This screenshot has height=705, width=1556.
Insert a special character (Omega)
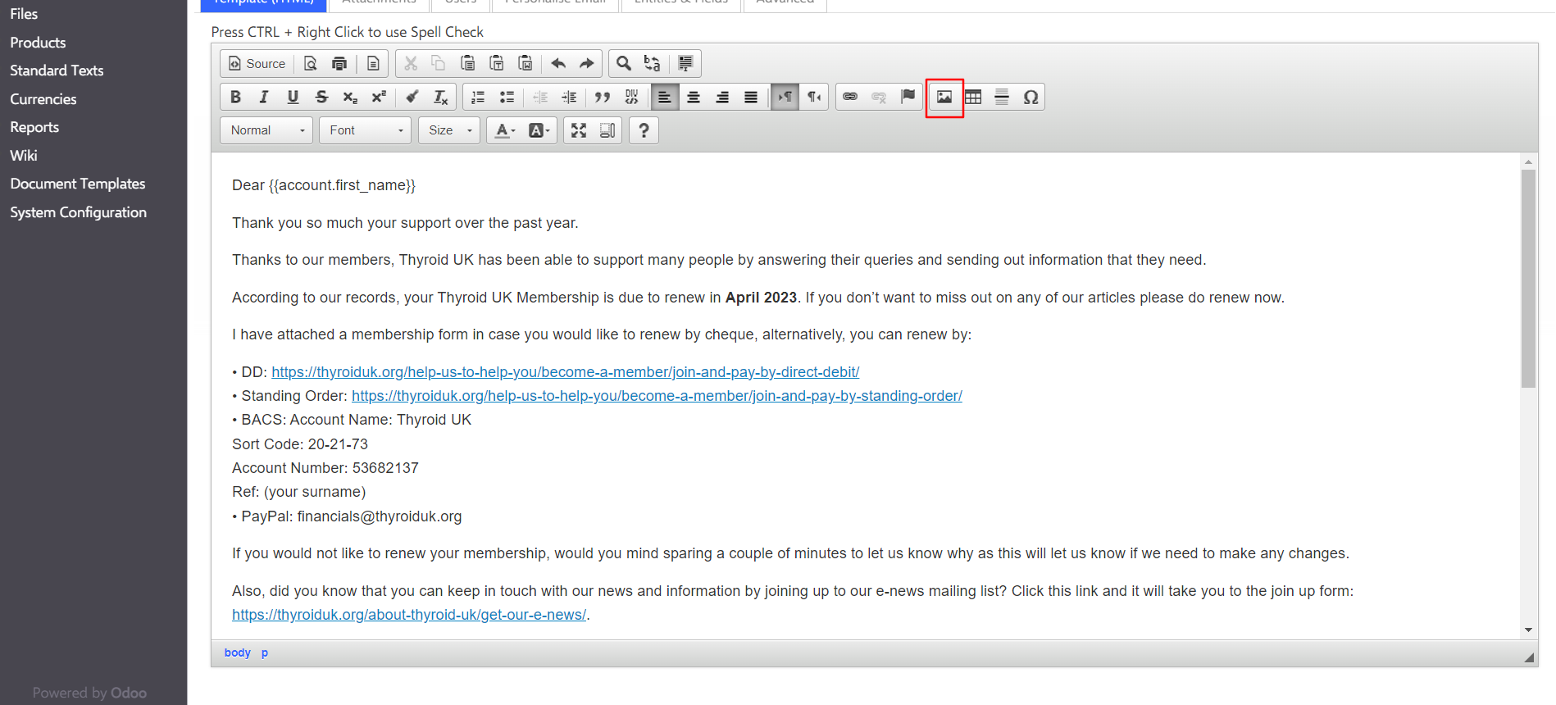click(x=1031, y=97)
